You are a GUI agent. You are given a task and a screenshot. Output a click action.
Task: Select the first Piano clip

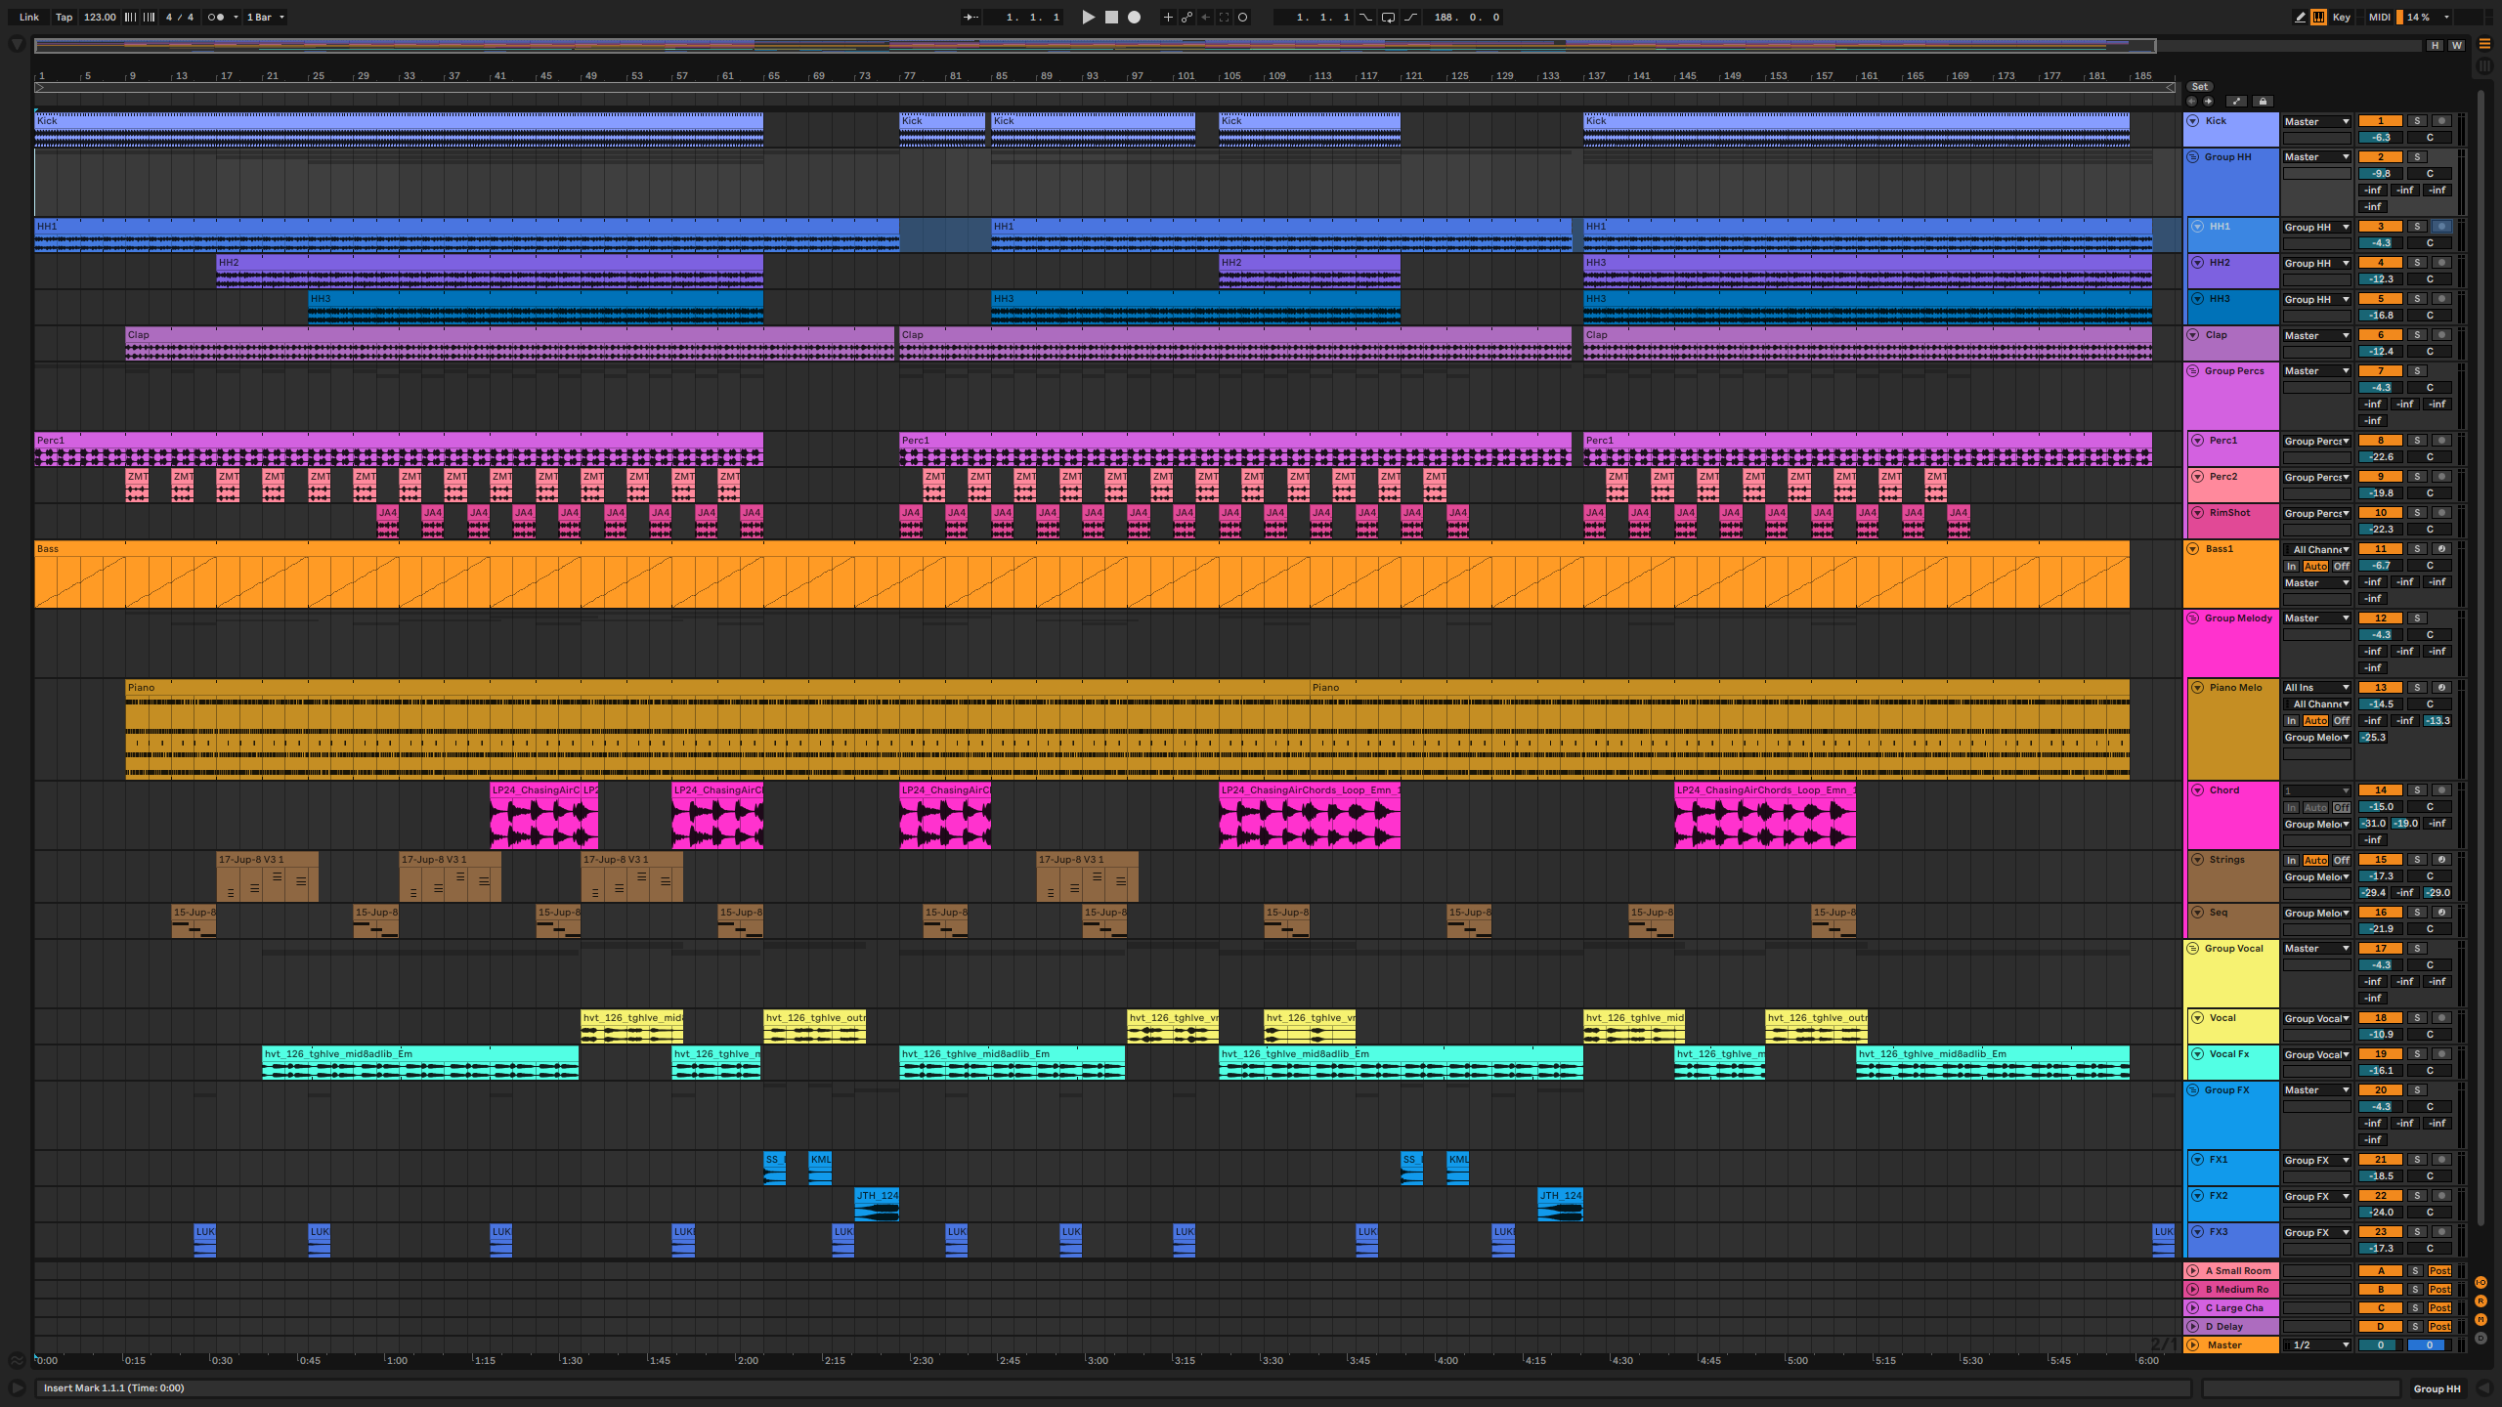[x=717, y=730]
